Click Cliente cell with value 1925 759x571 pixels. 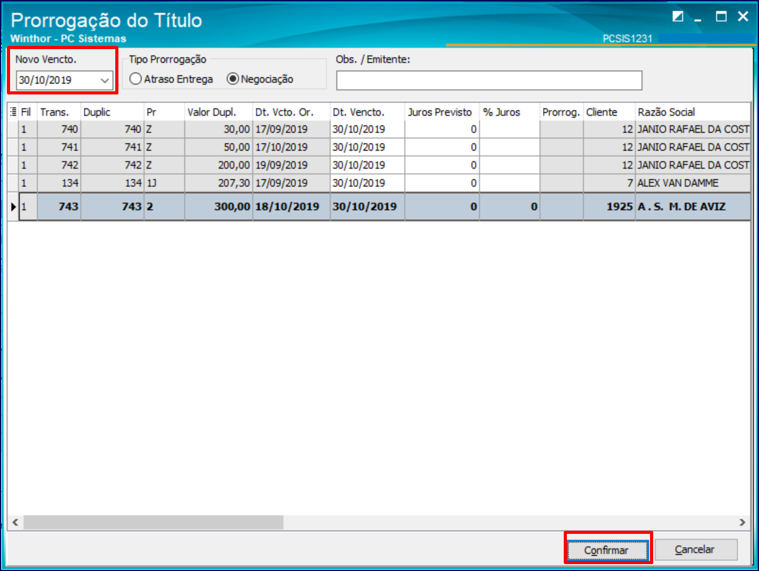(x=609, y=206)
